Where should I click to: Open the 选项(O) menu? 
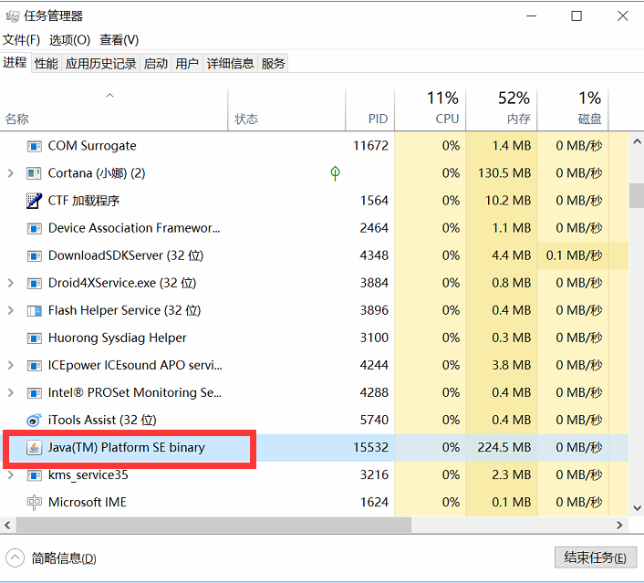(x=70, y=40)
